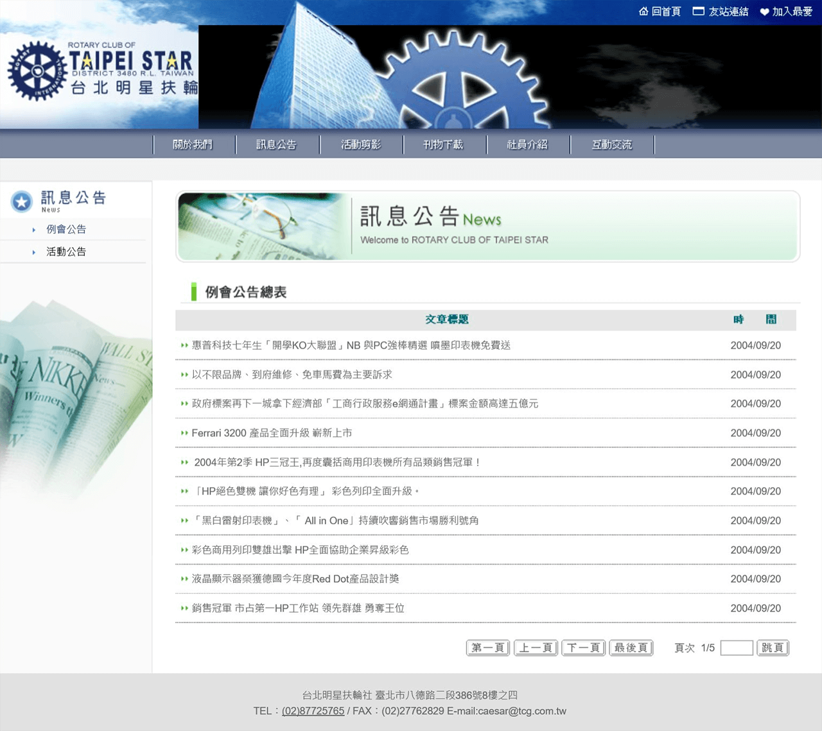
Task: Click the 時間 column header
Action: (755, 320)
